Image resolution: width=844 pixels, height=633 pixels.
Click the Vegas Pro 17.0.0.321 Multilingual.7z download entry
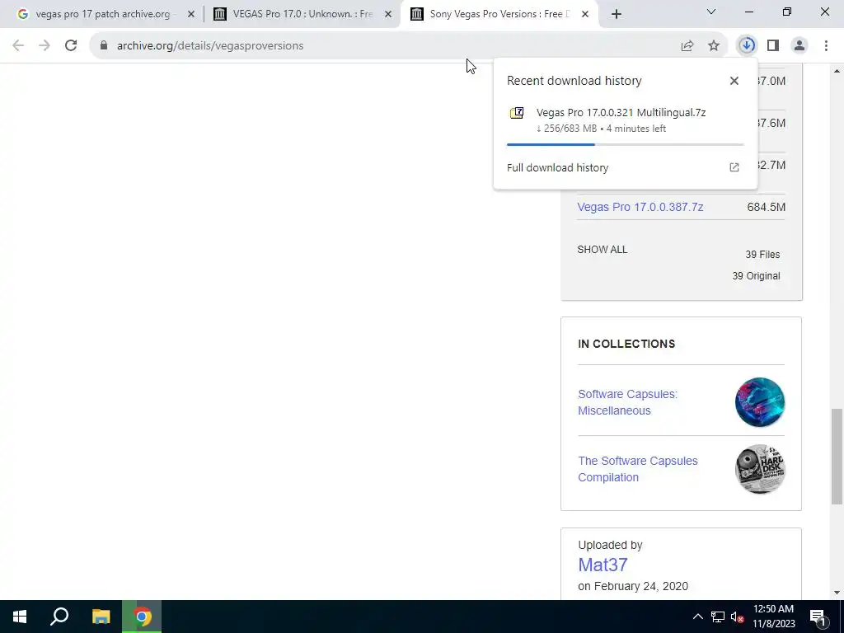[x=626, y=120]
